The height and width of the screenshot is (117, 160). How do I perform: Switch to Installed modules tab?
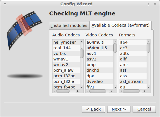coord(69,25)
